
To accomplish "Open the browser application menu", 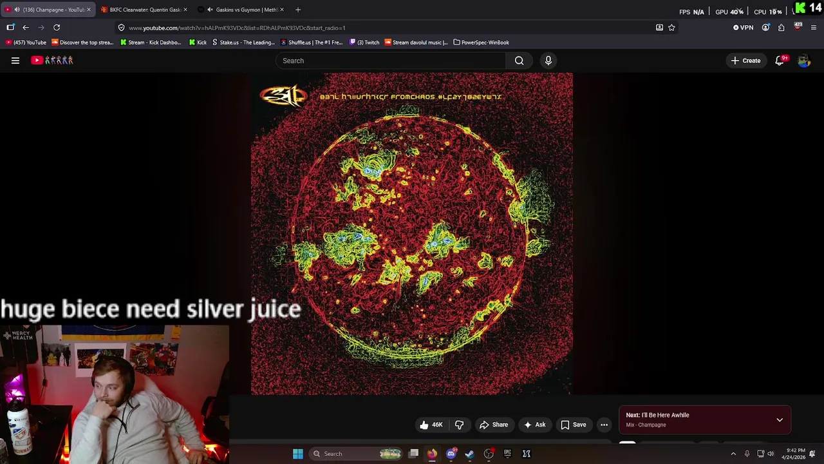I will tap(814, 28).
